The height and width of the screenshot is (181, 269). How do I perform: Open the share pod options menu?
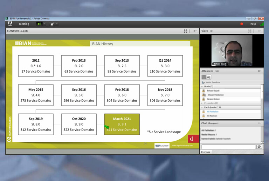[x=195, y=31]
